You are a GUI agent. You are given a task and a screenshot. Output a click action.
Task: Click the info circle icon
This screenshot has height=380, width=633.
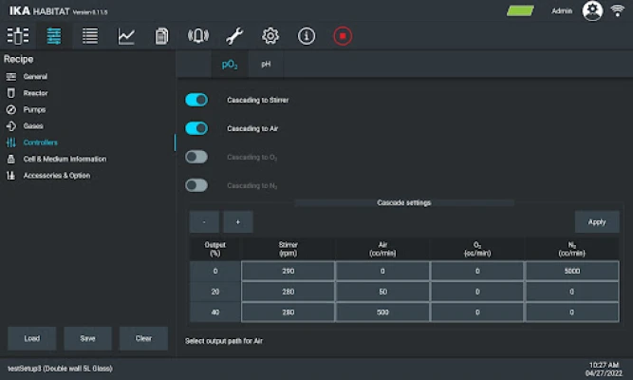pos(307,36)
